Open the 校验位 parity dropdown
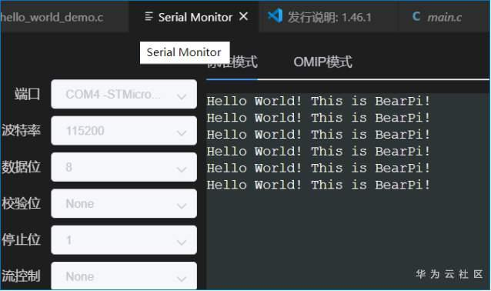Screen dimensions: 491x291 (x=124, y=203)
